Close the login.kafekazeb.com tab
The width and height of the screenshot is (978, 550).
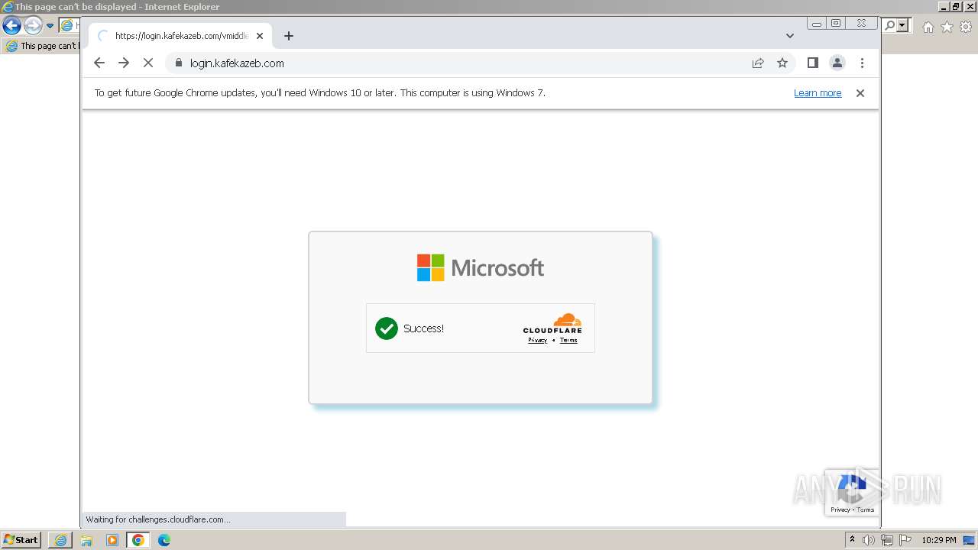point(260,36)
